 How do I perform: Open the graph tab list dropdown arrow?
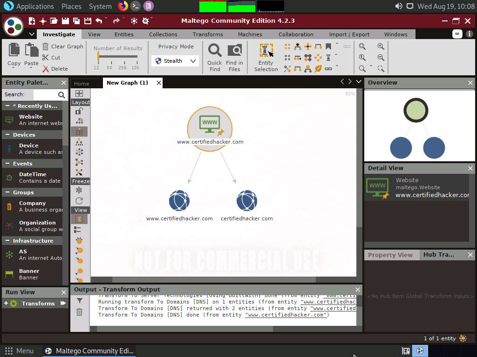(x=359, y=82)
